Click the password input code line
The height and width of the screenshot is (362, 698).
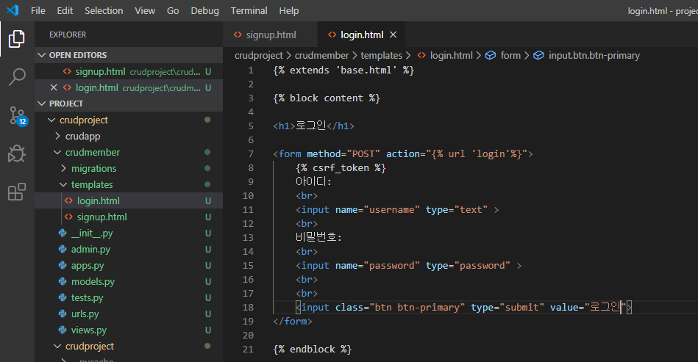pos(409,266)
